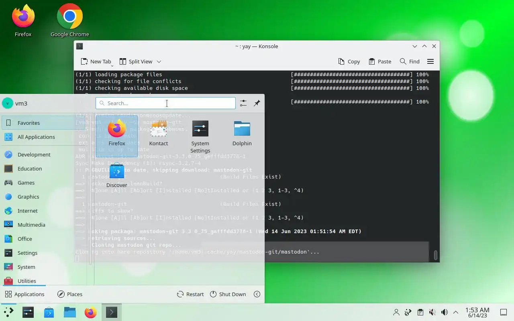Configure launcher with the sliders icon
The image size is (514, 321).
(243, 103)
